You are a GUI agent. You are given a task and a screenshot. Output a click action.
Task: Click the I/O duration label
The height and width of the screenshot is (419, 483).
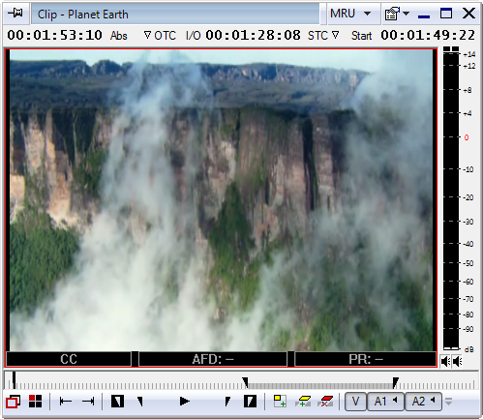click(193, 36)
